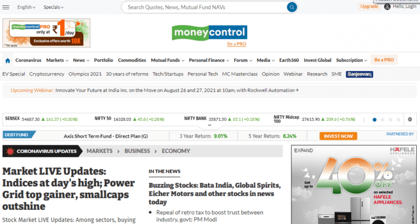Viewport: 420px width, 224px height.
Task: Select the last ticker carousel dot
Action: (399, 120)
